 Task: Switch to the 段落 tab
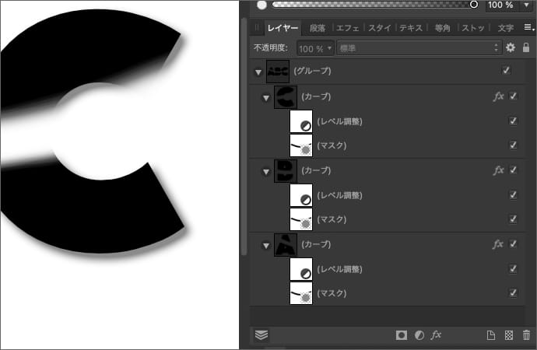click(x=318, y=27)
